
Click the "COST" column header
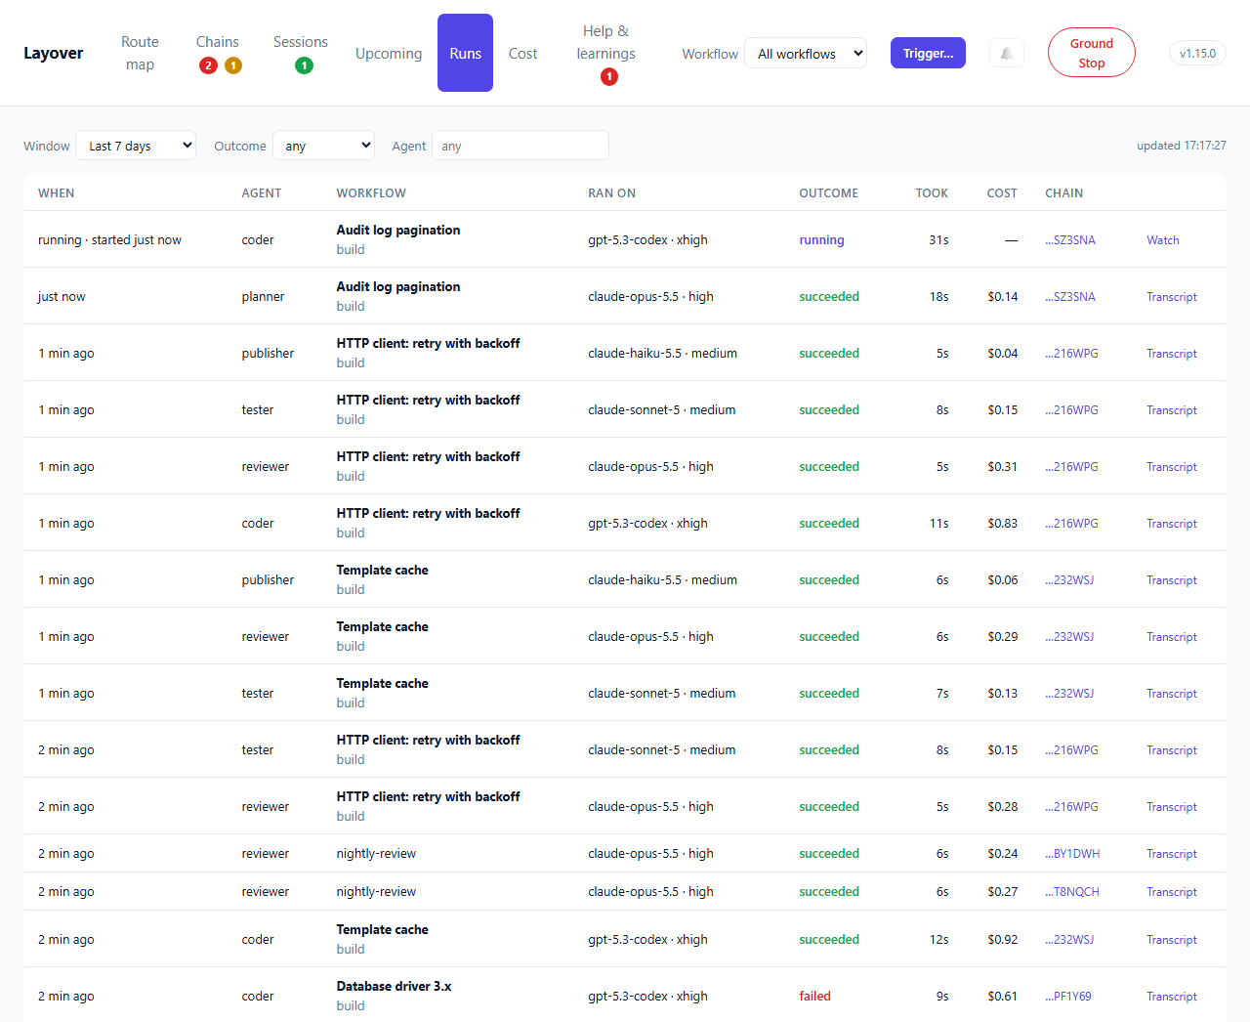pyautogui.click(x=1002, y=192)
